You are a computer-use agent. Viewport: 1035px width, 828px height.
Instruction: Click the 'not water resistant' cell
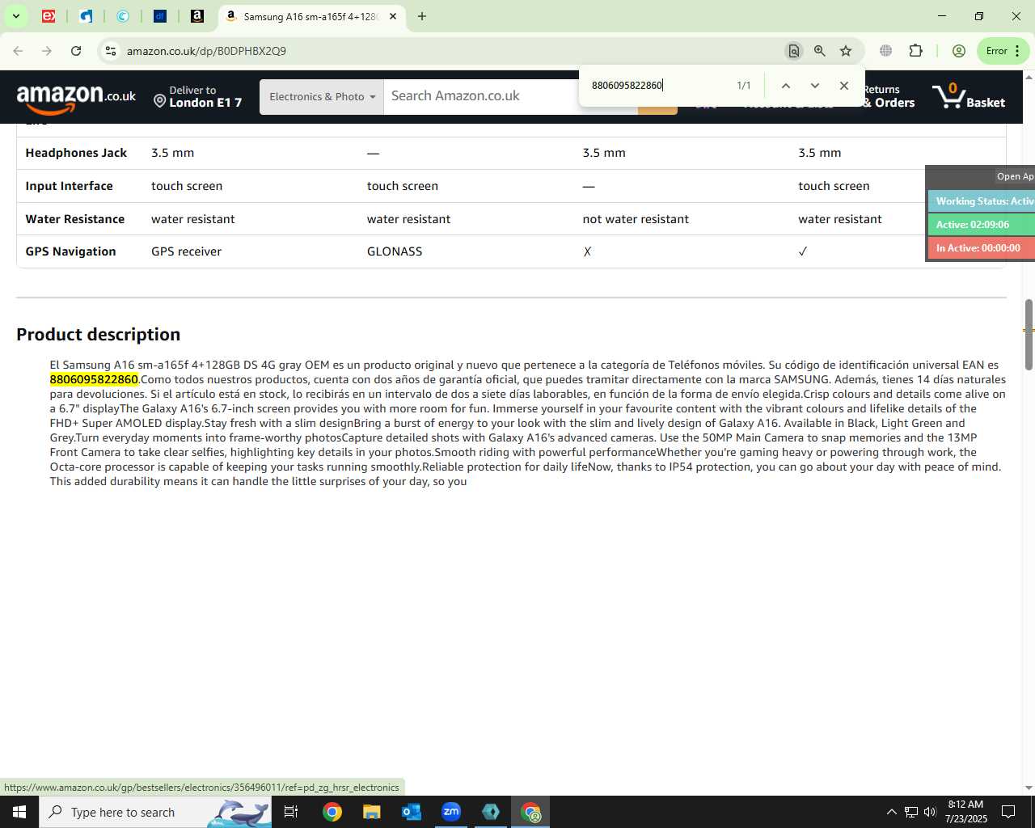point(636,219)
